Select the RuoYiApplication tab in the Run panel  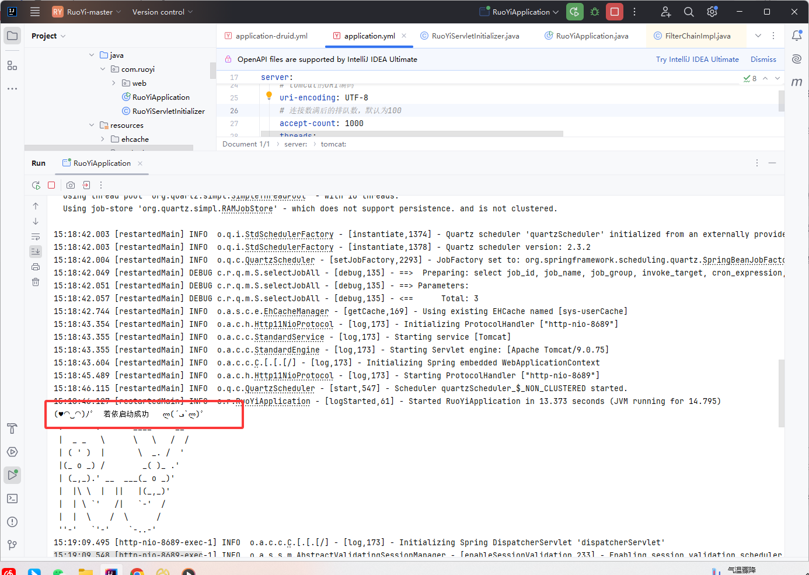[102, 163]
